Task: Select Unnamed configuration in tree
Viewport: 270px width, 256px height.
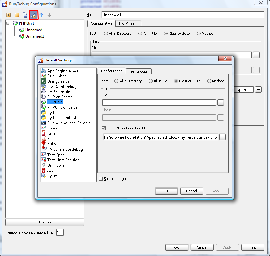Action: (33, 30)
